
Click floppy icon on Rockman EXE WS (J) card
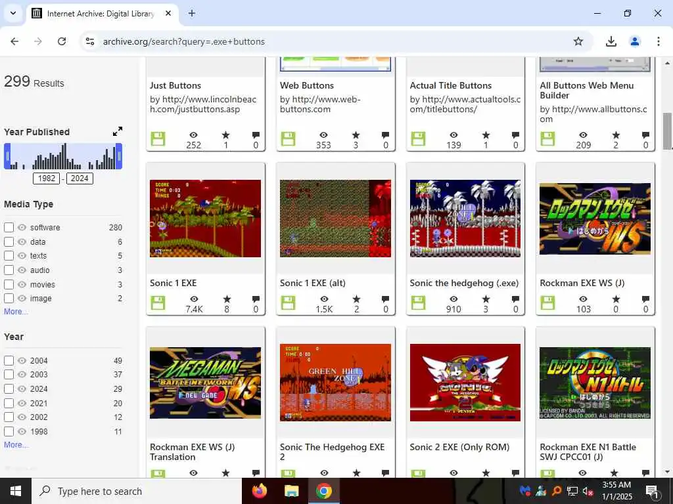(x=547, y=303)
